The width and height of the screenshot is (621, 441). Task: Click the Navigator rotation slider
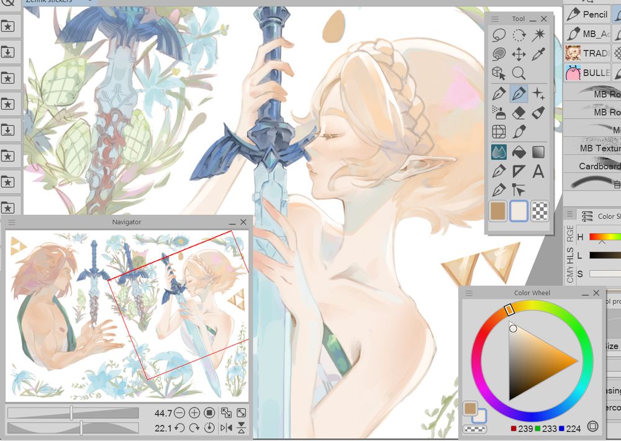click(73, 428)
